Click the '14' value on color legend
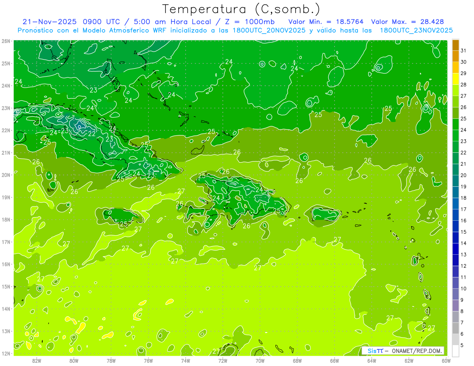The width and height of the screenshot is (474, 366). (x=463, y=243)
